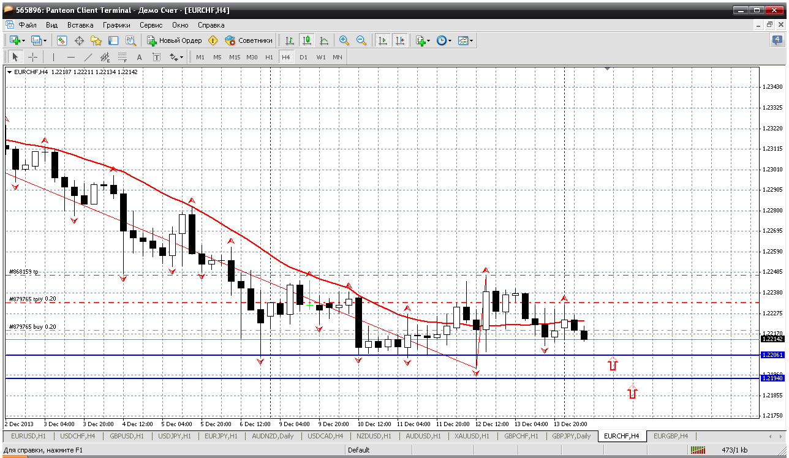The image size is (789, 458).
Task: Click the MetaEditor yellow diamond icon
Action: tap(213, 40)
